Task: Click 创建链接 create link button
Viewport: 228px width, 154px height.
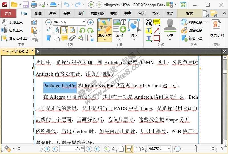Action: (x=192, y=30)
